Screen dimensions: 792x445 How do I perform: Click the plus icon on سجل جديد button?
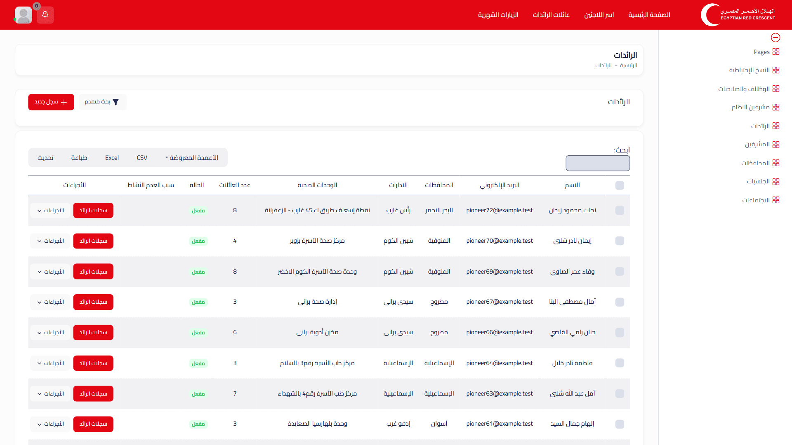coord(64,102)
